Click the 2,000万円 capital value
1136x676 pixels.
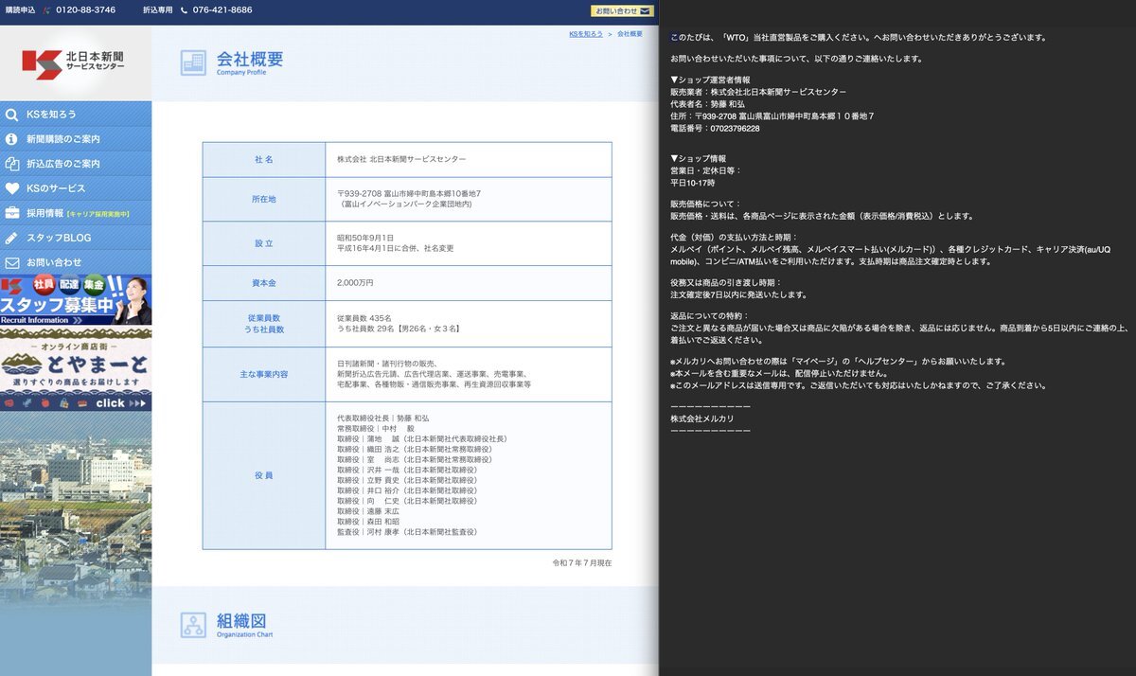[x=355, y=283]
